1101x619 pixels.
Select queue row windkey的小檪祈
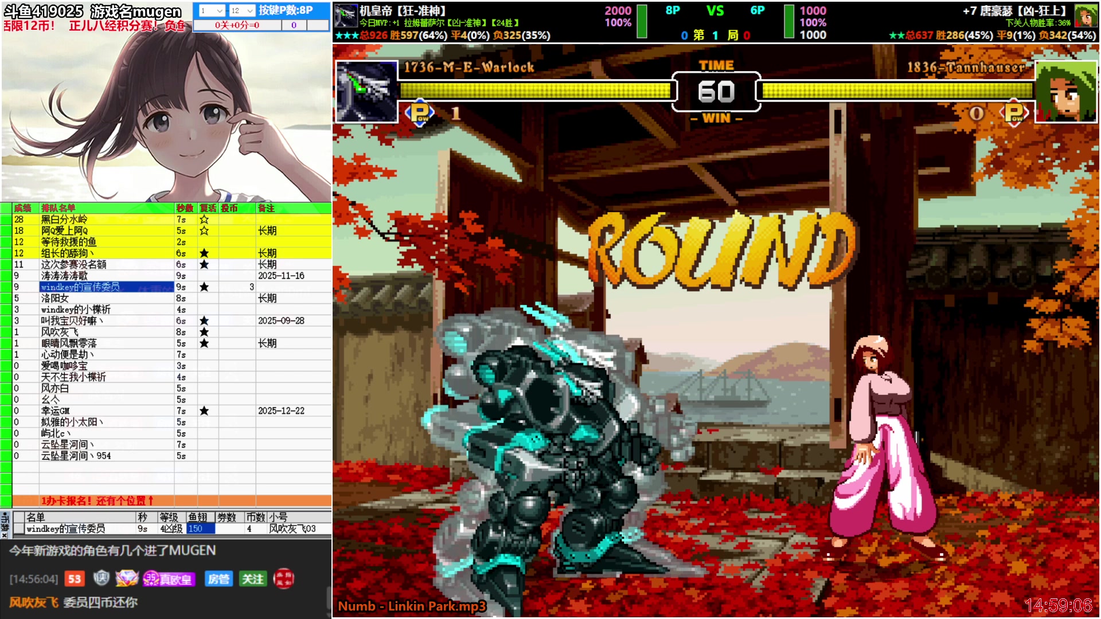(x=172, y=309)
